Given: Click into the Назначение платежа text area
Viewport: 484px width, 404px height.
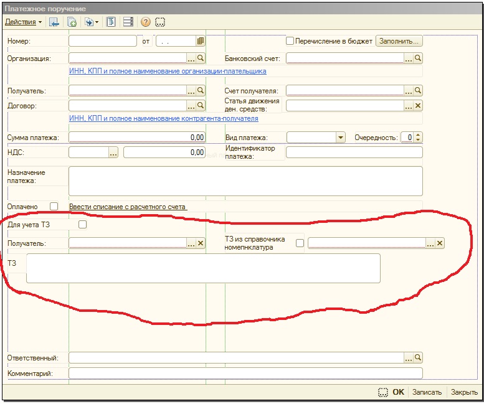Looking at the screenshot, I should (x=245, y=181).
